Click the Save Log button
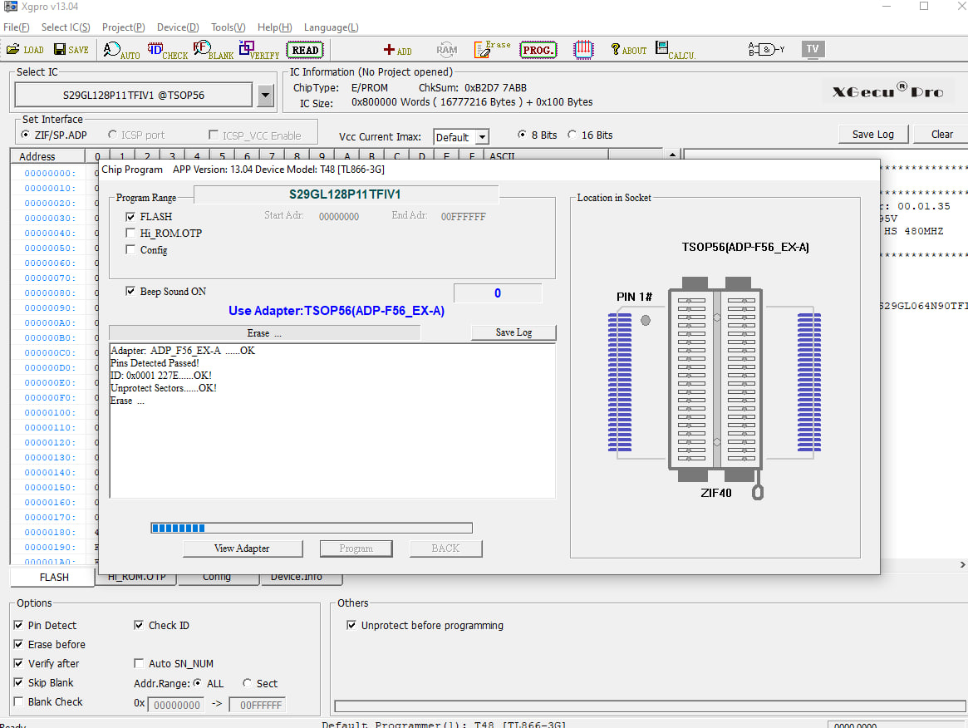Image resolution: width=968 pixels, height=728 pixels. tap(513, 332)
